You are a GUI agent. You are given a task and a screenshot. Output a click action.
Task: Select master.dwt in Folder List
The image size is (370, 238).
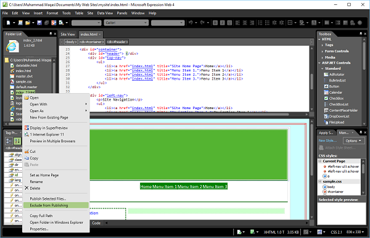coord(24,76)
